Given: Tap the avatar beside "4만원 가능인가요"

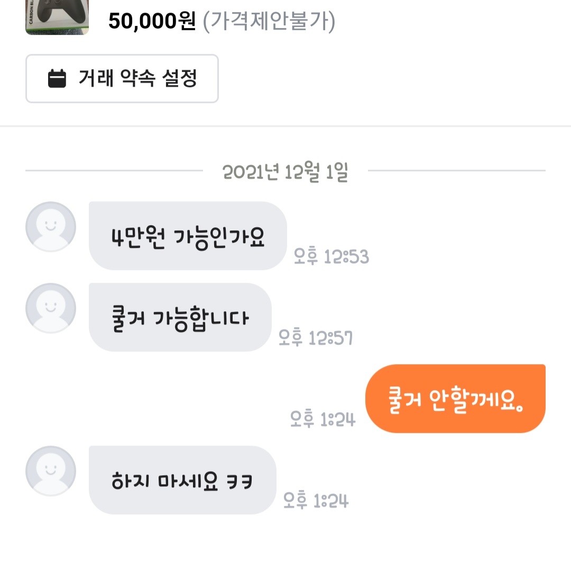Looking at the screenshot, I should (51, 227).
